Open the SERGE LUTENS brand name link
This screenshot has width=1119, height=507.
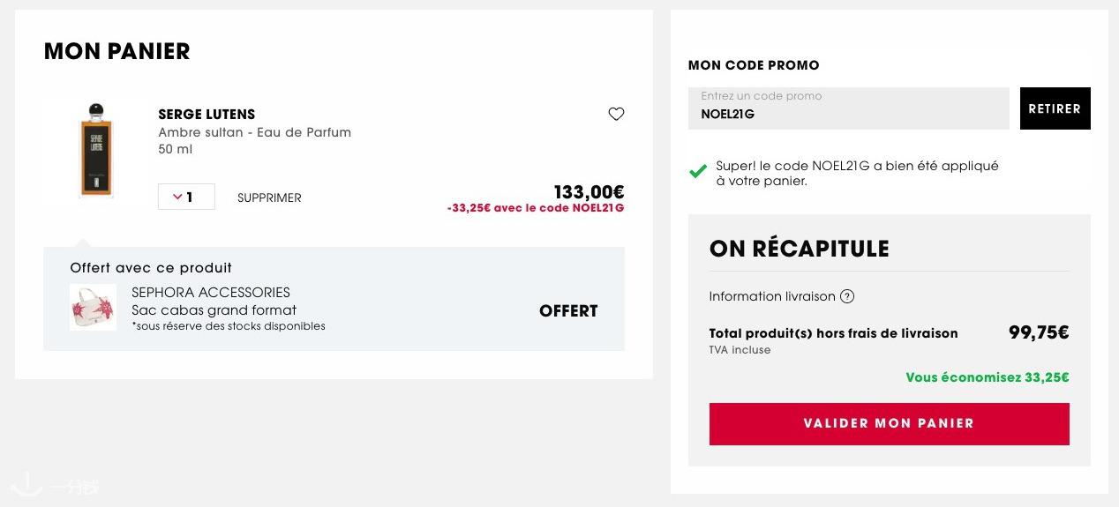(x=207, y=115)
